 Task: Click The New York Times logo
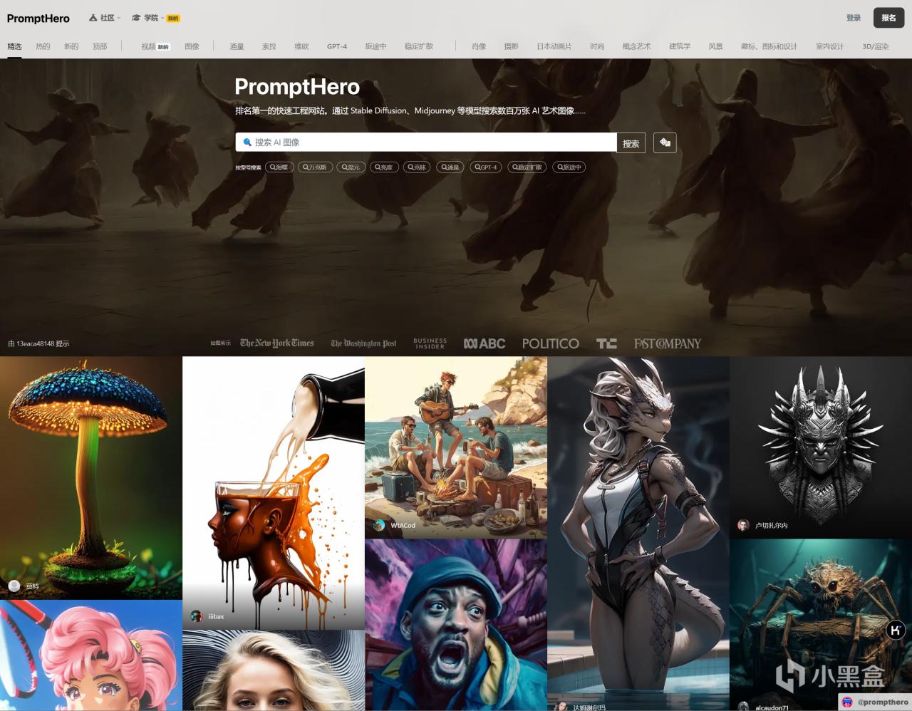[x=276, y=343]
